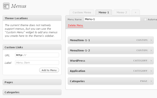Select the MenuItem-1-1 title text
The width and height of the screenshot is (157, 98).
coord(80,40)
